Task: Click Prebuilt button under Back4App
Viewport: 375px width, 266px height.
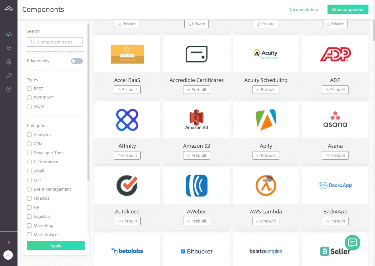Action: 335,221
